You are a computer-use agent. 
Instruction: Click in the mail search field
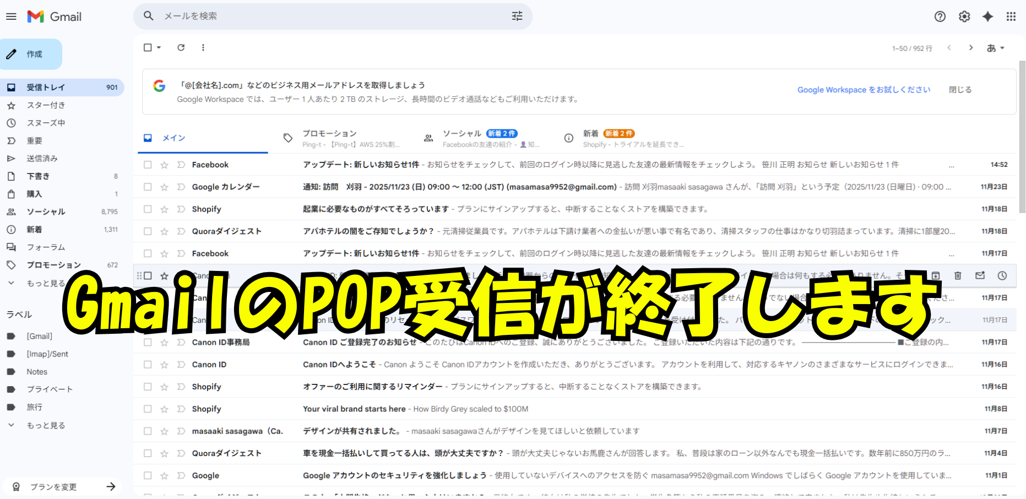pos(330,17)
